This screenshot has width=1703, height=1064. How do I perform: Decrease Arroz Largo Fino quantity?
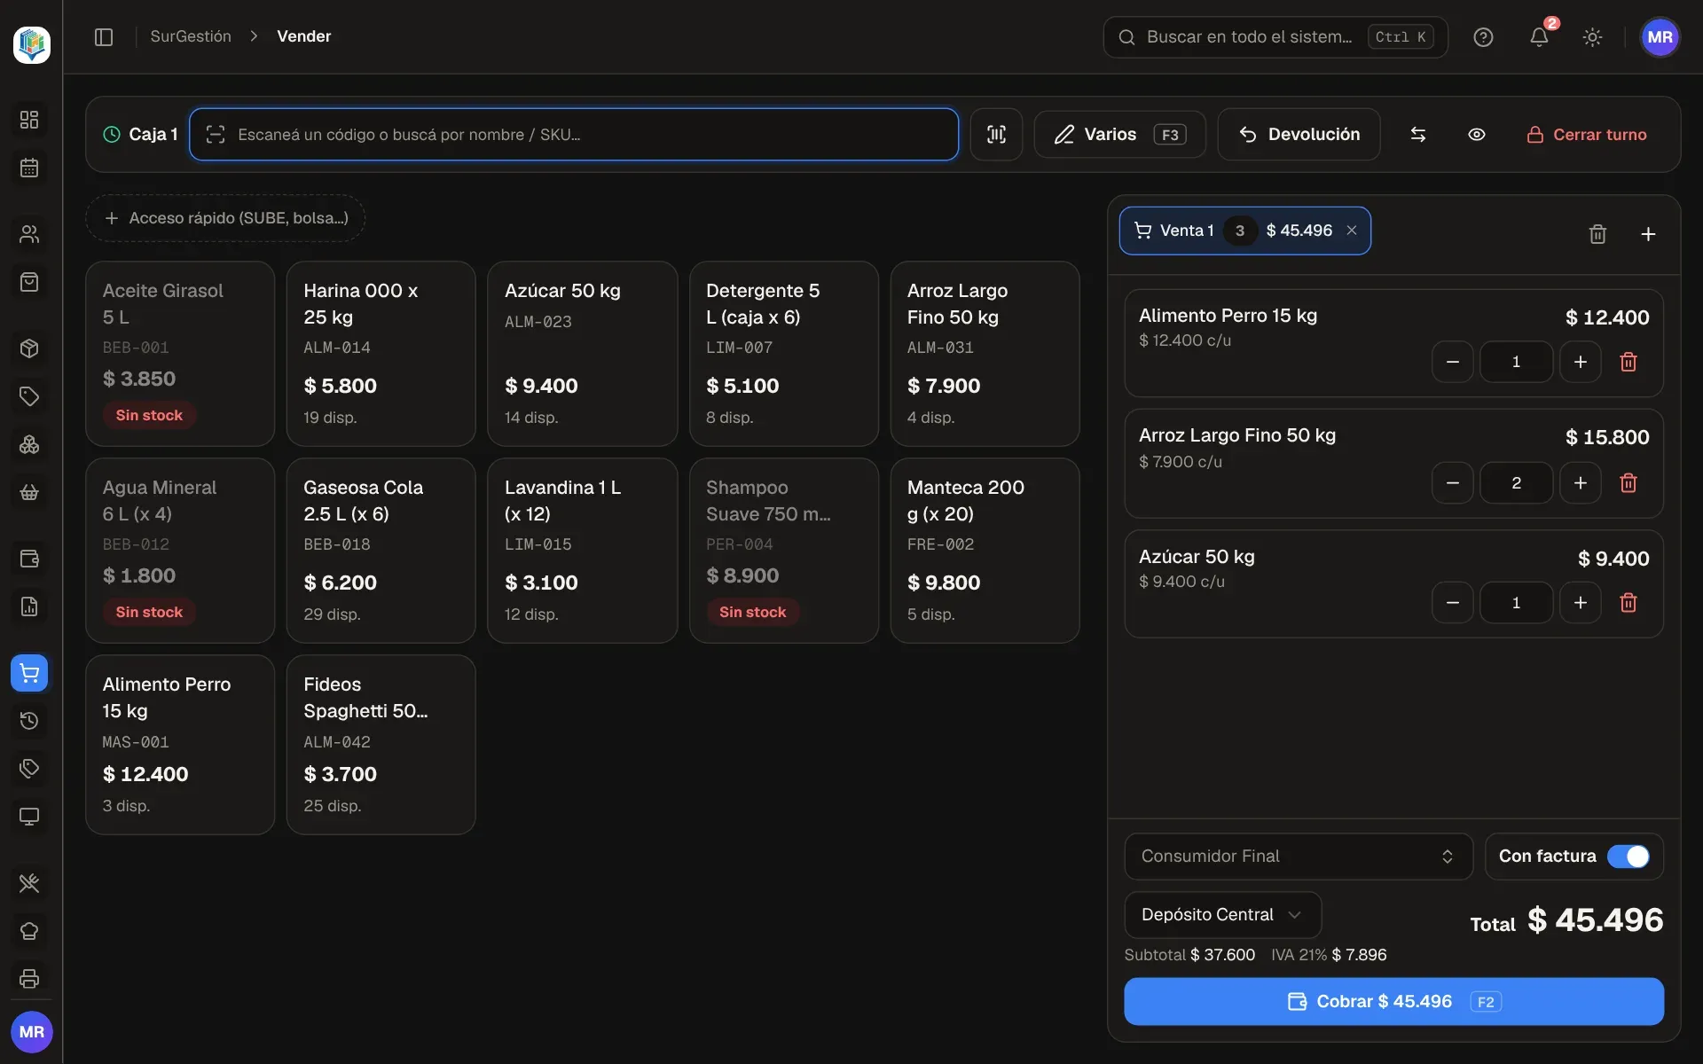pyautogui.click(x=1452, y=483)
